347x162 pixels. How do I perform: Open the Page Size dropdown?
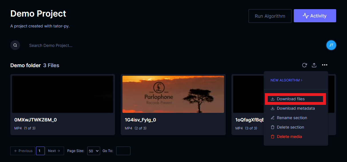click(94, 151)
